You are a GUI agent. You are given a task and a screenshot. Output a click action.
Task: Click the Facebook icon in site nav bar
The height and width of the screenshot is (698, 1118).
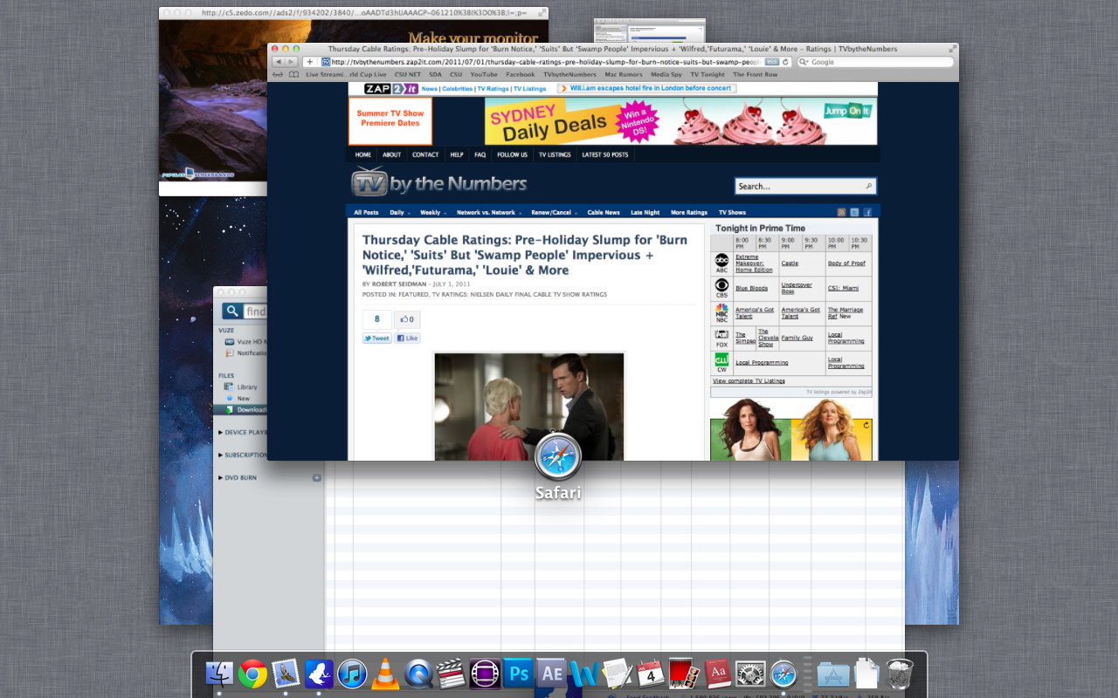click(x=868, y=212)
